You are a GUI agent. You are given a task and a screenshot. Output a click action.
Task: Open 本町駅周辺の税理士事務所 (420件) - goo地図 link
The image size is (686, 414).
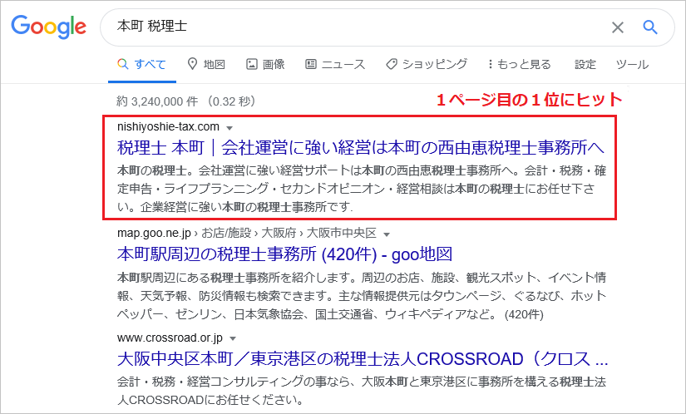point(285,254)
